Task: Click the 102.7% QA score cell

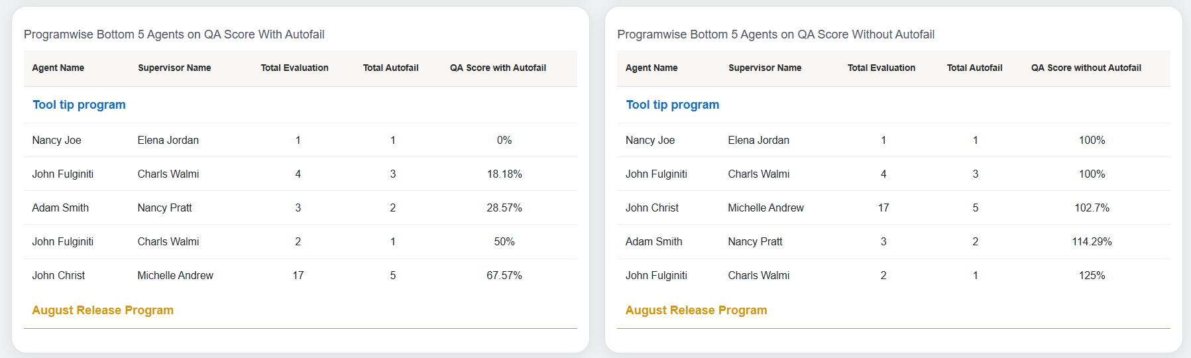Action: pyautogui.click(x=1092, y=208)
